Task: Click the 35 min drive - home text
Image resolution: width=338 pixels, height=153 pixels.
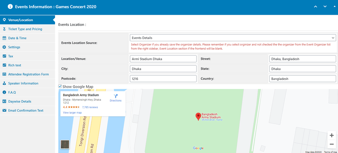Action: pyautogui.click(x=212, y=120)
